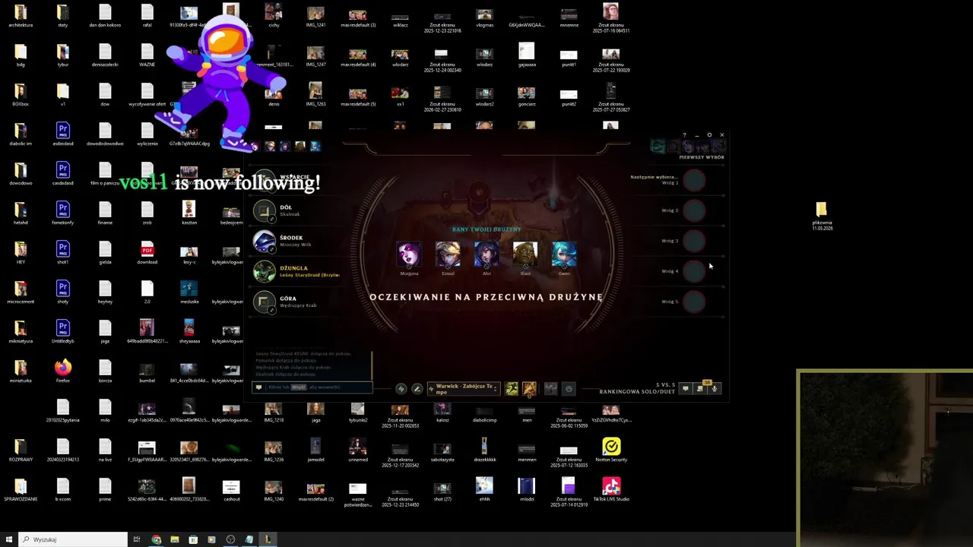
Task: Open the emote selector icon
Action: coord(569,389)
